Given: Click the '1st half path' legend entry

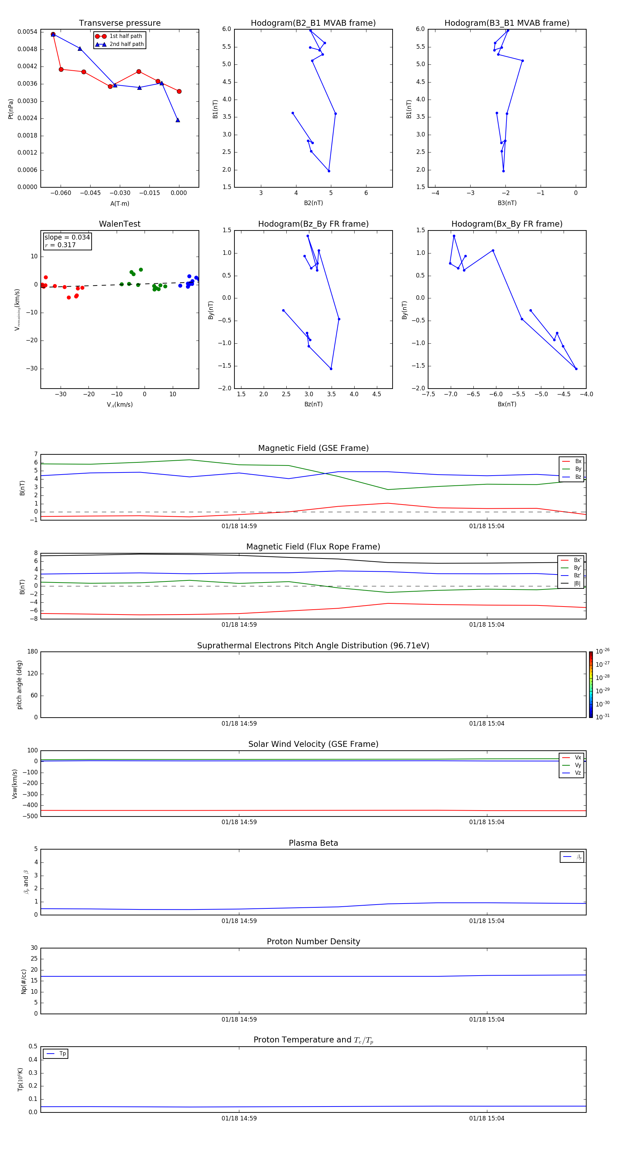Looking at the screenshot, I should coord(119,36).
